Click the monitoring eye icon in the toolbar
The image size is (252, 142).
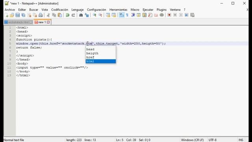pos(162,15)
